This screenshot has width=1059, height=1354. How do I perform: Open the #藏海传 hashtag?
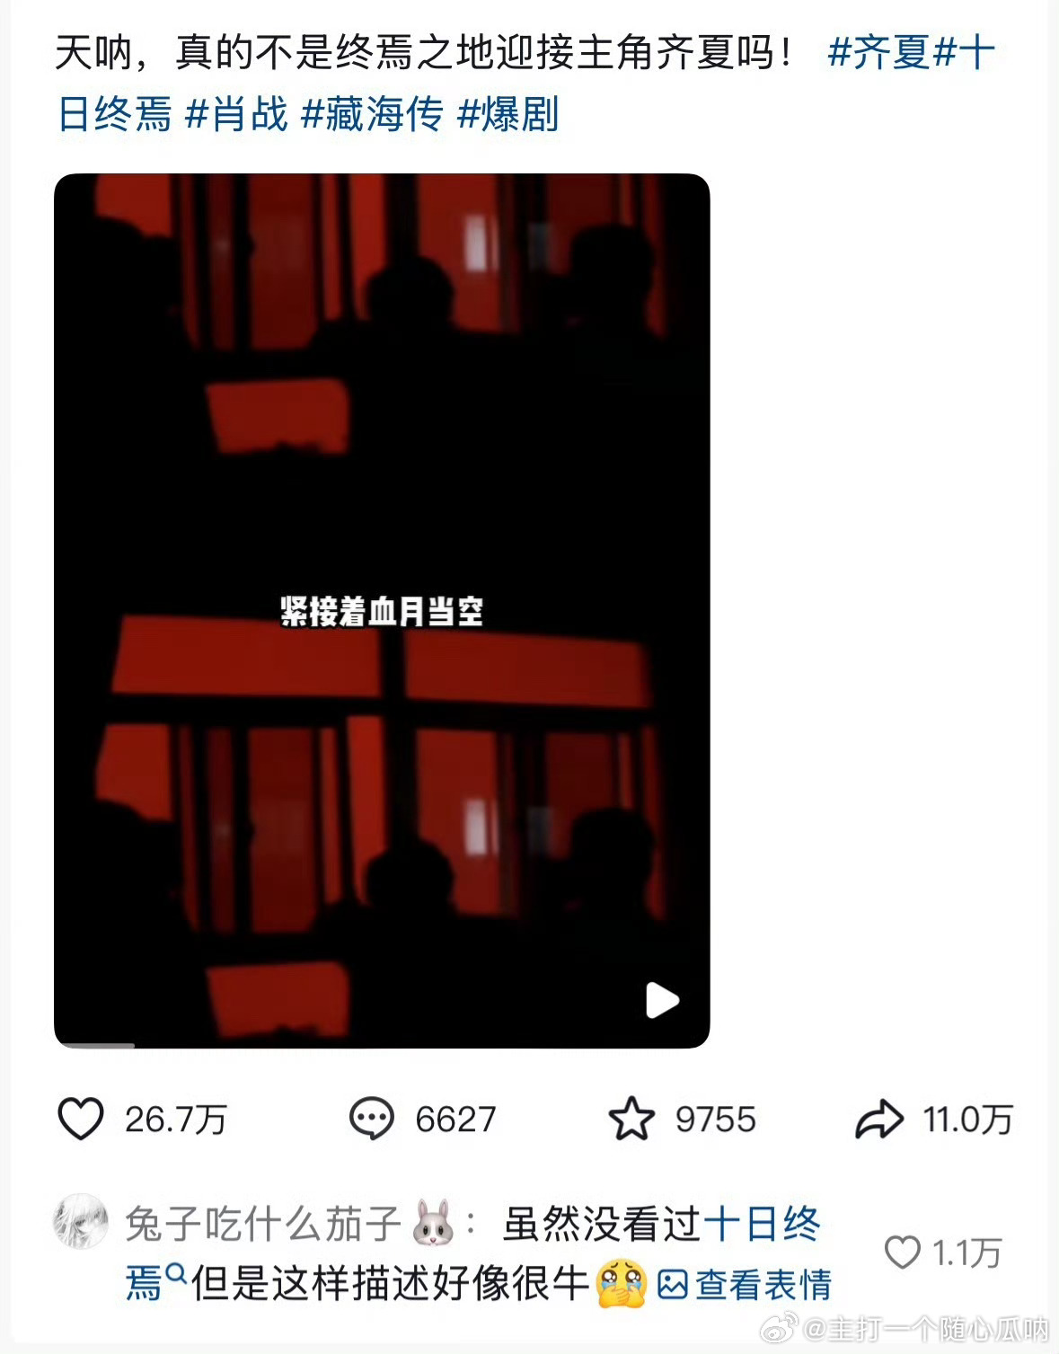(373, 114)
